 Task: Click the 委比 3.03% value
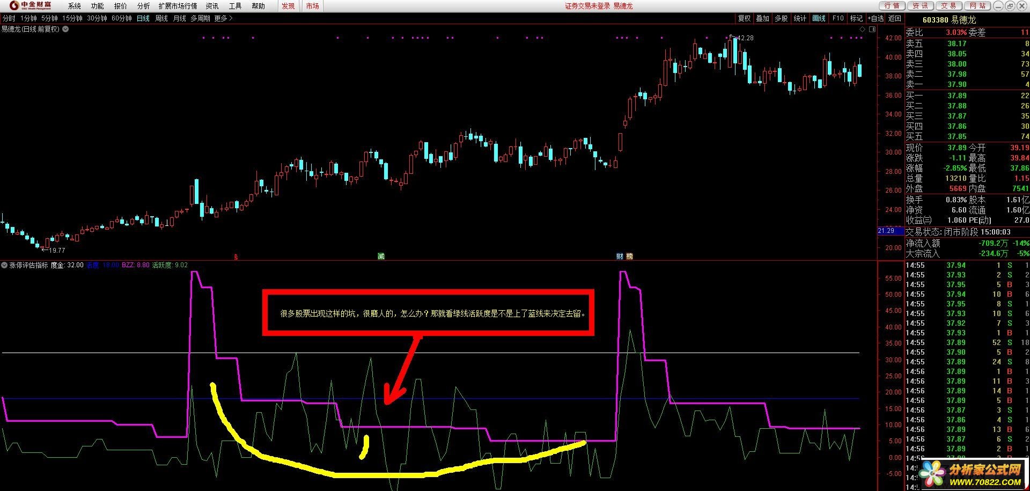point(956,32)
